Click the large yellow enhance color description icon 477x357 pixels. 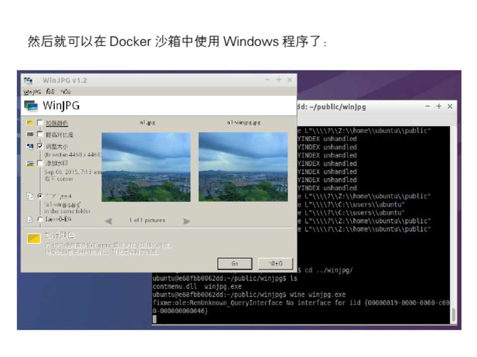point(34,239)
